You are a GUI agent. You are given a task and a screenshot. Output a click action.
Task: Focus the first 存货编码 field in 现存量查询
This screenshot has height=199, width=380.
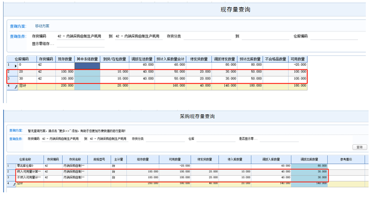click(x=80, y=36)
